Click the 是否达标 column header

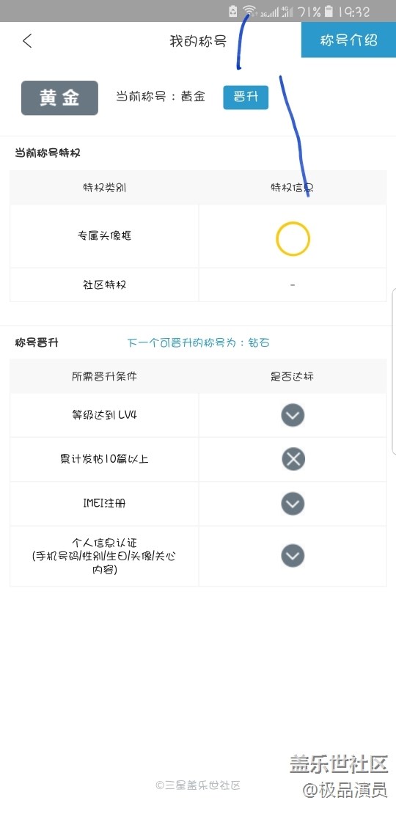click(x=292, y=376)
